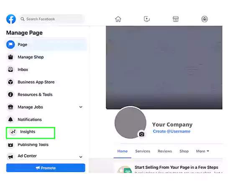Click the camera icon on profile picture
This screenshot has width=251, height=188.
(141, 134)
